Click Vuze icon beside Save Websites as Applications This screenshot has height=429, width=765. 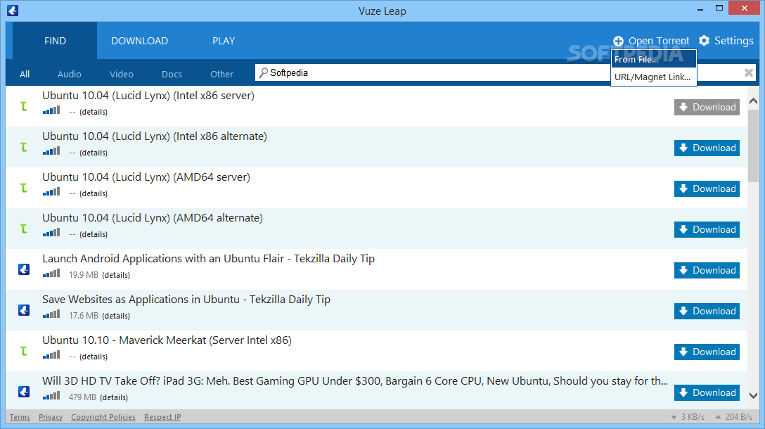(24, 310)
